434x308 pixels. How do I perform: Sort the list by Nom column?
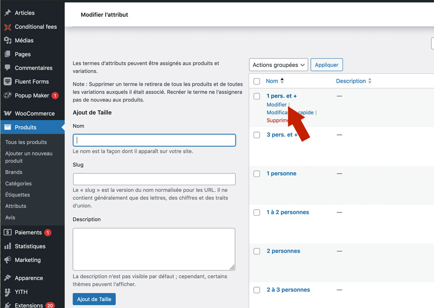coord(272,81)
